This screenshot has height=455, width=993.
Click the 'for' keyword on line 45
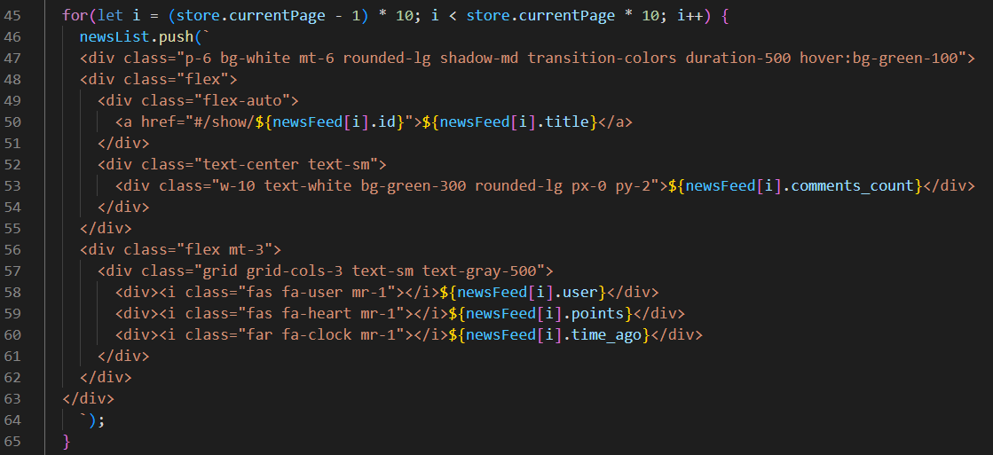75,15
